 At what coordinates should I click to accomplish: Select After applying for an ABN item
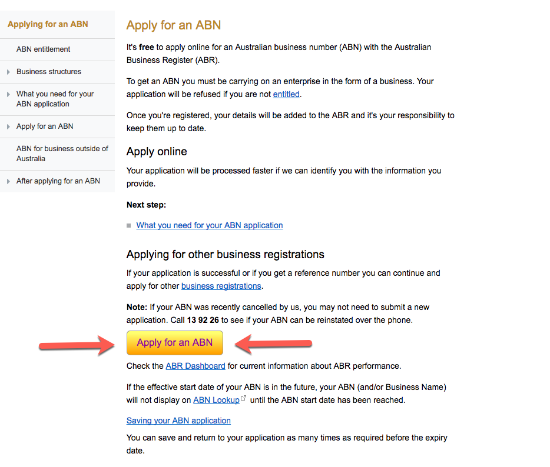coord(58,181)
